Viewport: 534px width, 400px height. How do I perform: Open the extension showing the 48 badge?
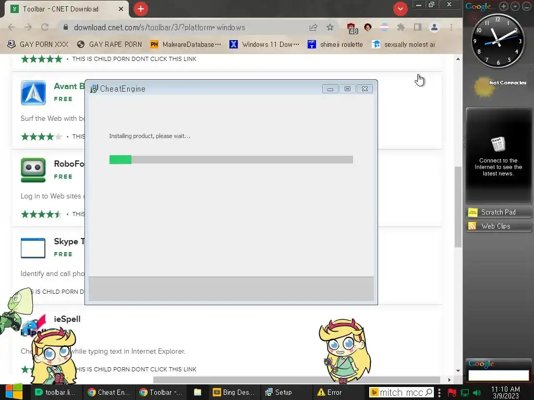(x=351, y=29)
